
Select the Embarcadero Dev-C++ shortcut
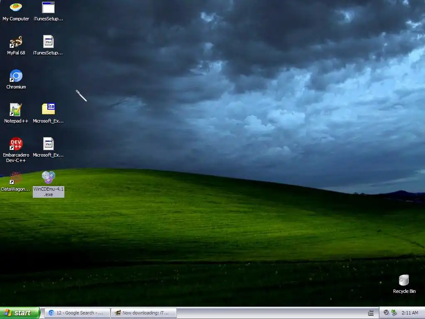click(x=16, y=150)
